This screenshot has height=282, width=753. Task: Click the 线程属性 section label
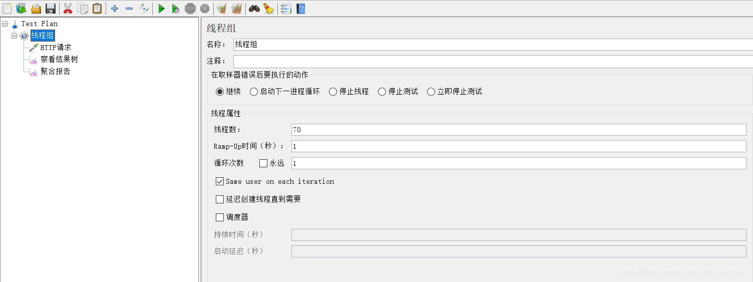point(226,114)
